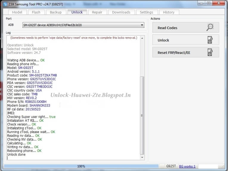Open the Model tab
228x171 pixels.
coord(17,12)
